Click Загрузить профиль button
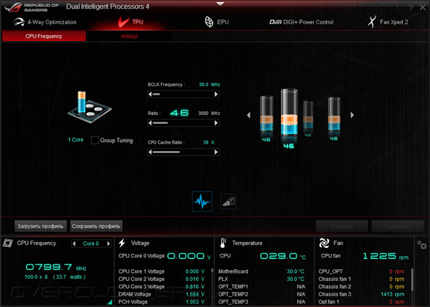430x307 pixels. coord(40,226)
